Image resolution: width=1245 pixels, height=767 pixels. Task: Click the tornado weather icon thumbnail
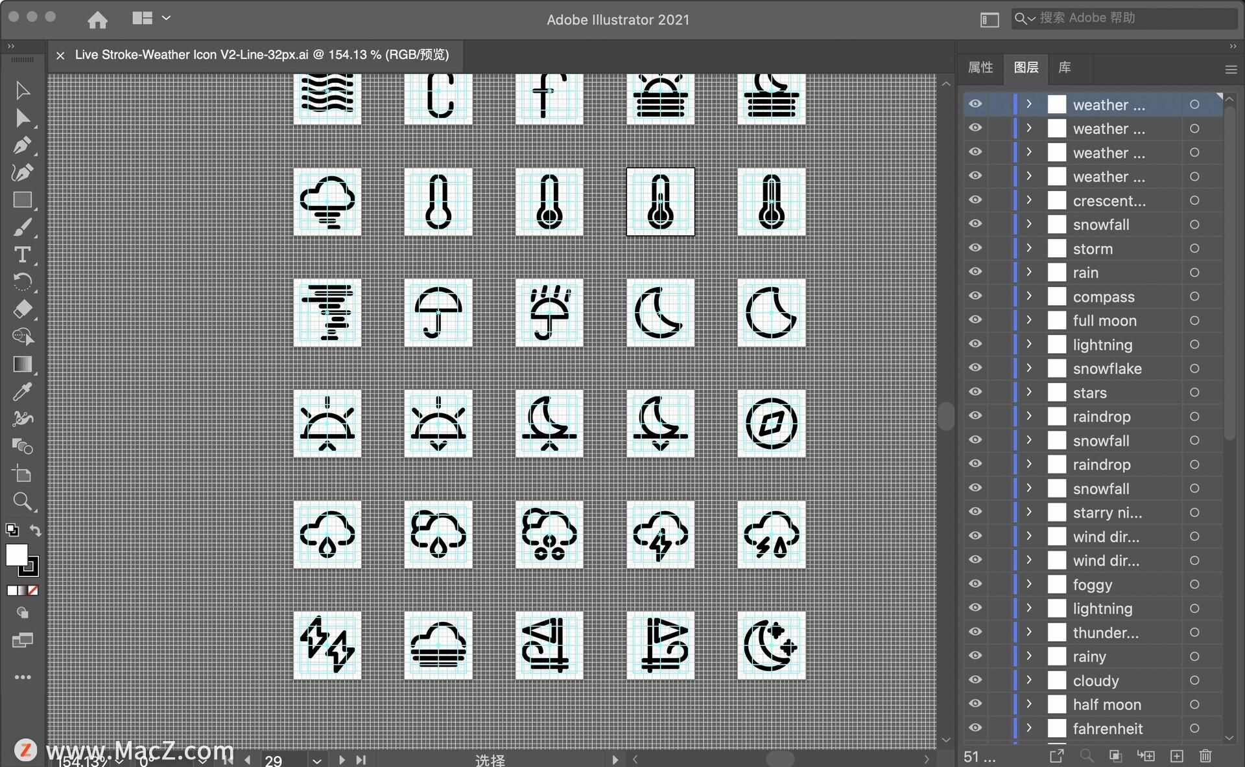click(x=328, y=313)
